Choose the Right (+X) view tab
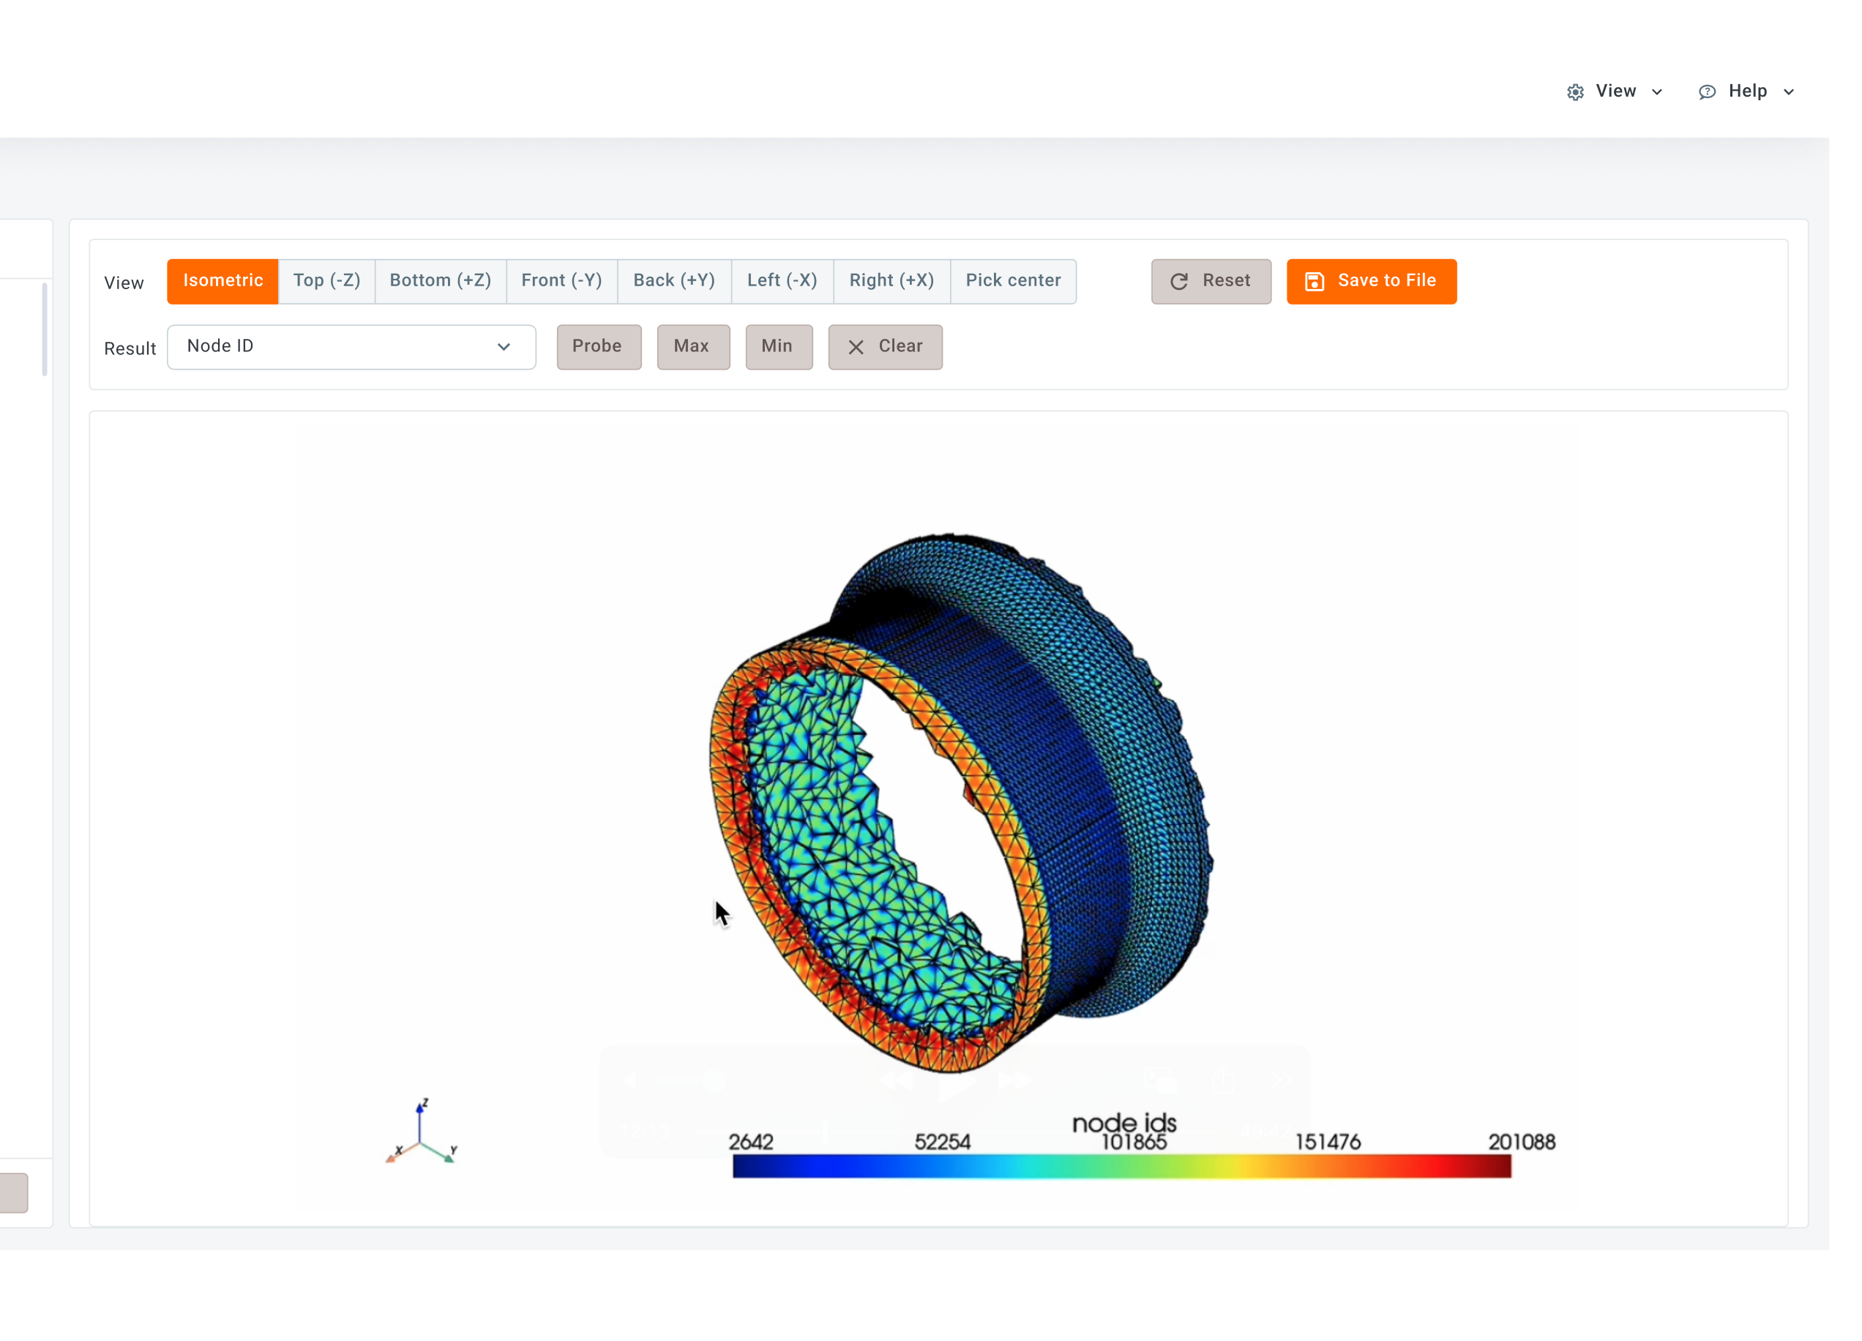1862x1341 pixels. [891, 281]
